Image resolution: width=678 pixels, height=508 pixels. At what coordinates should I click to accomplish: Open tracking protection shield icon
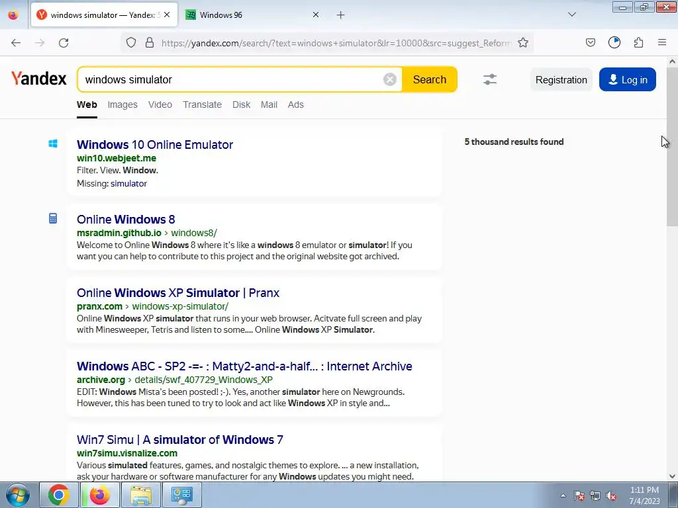(131, 43)
